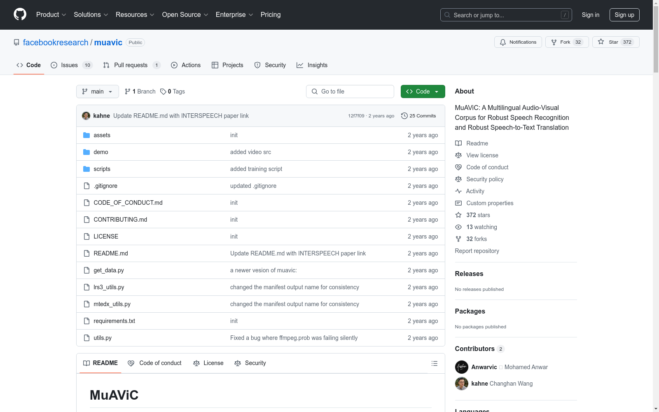Click the tag icon beside 0 Tags
The height and width of the screenshot is (412, 659).
163,91
